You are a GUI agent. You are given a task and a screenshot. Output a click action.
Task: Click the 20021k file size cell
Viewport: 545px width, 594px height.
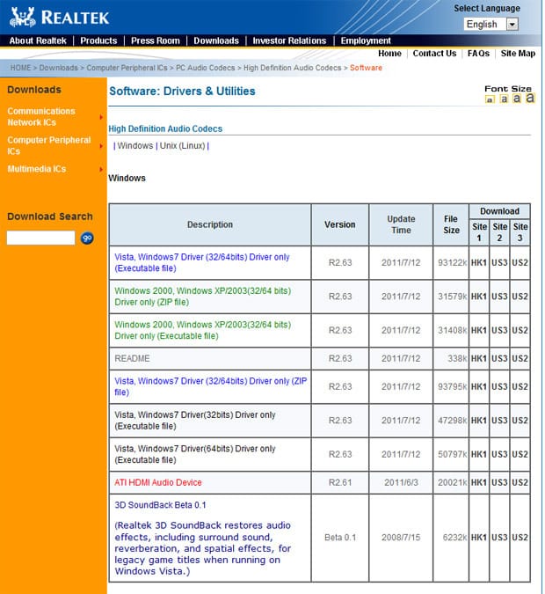click(x=451, y=482)
